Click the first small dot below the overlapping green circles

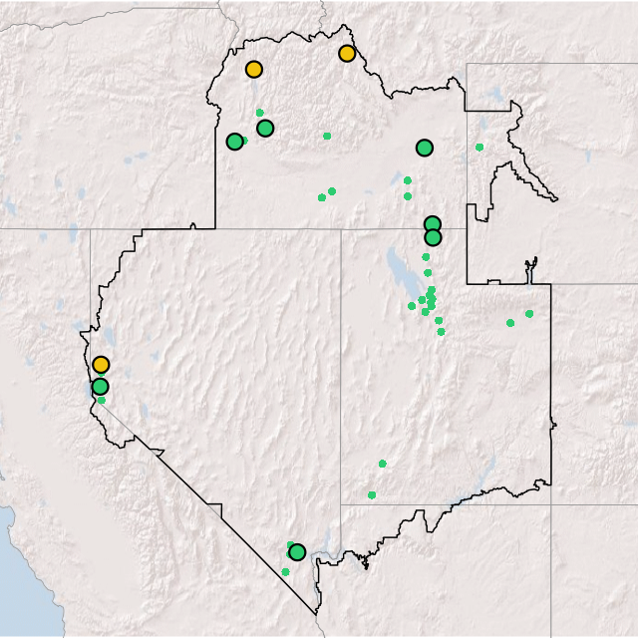[x=426, y=257]
